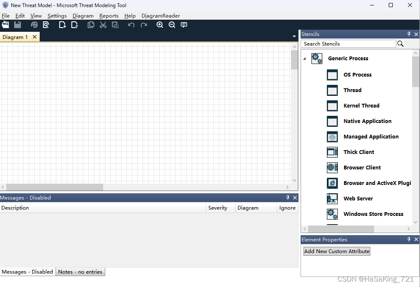This screenshot has height=287, width=420.
Task: Click the search stencils magnifier icon
Action: 400,44
